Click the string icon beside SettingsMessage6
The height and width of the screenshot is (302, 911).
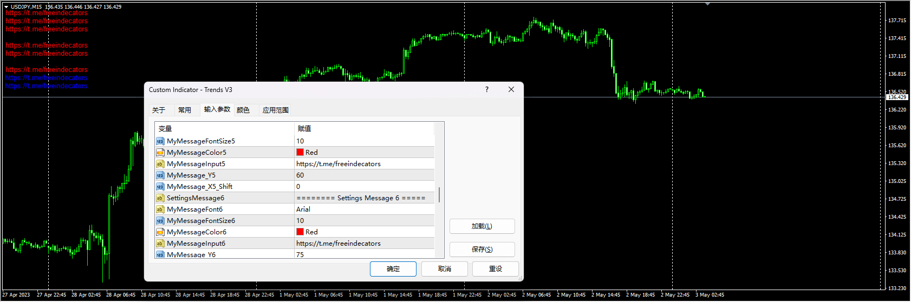160,198
